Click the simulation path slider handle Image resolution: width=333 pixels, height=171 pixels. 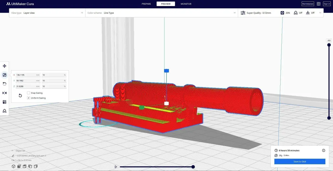click(x=193, y=167)
